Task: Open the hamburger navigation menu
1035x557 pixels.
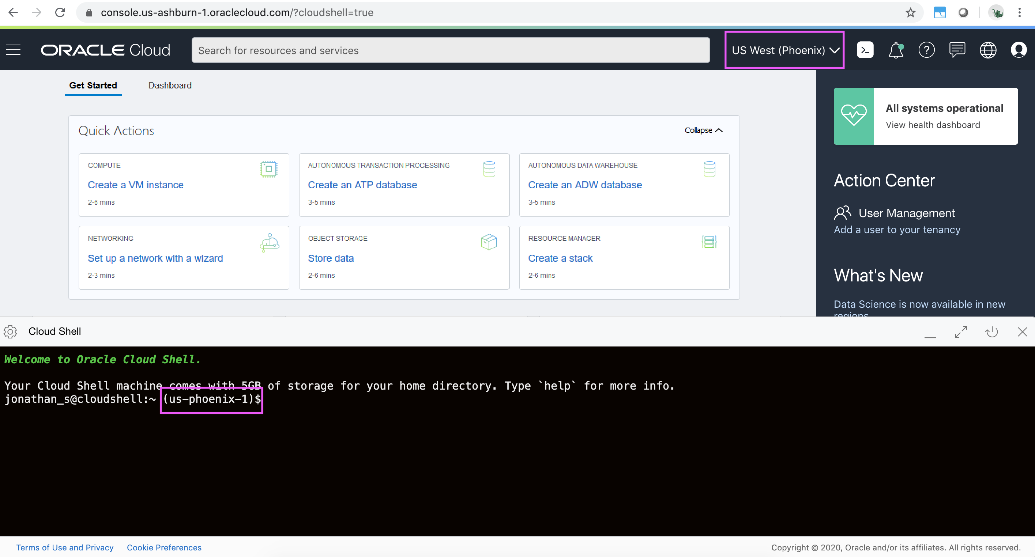Action: pyautogui.click(x=13, y=50)
